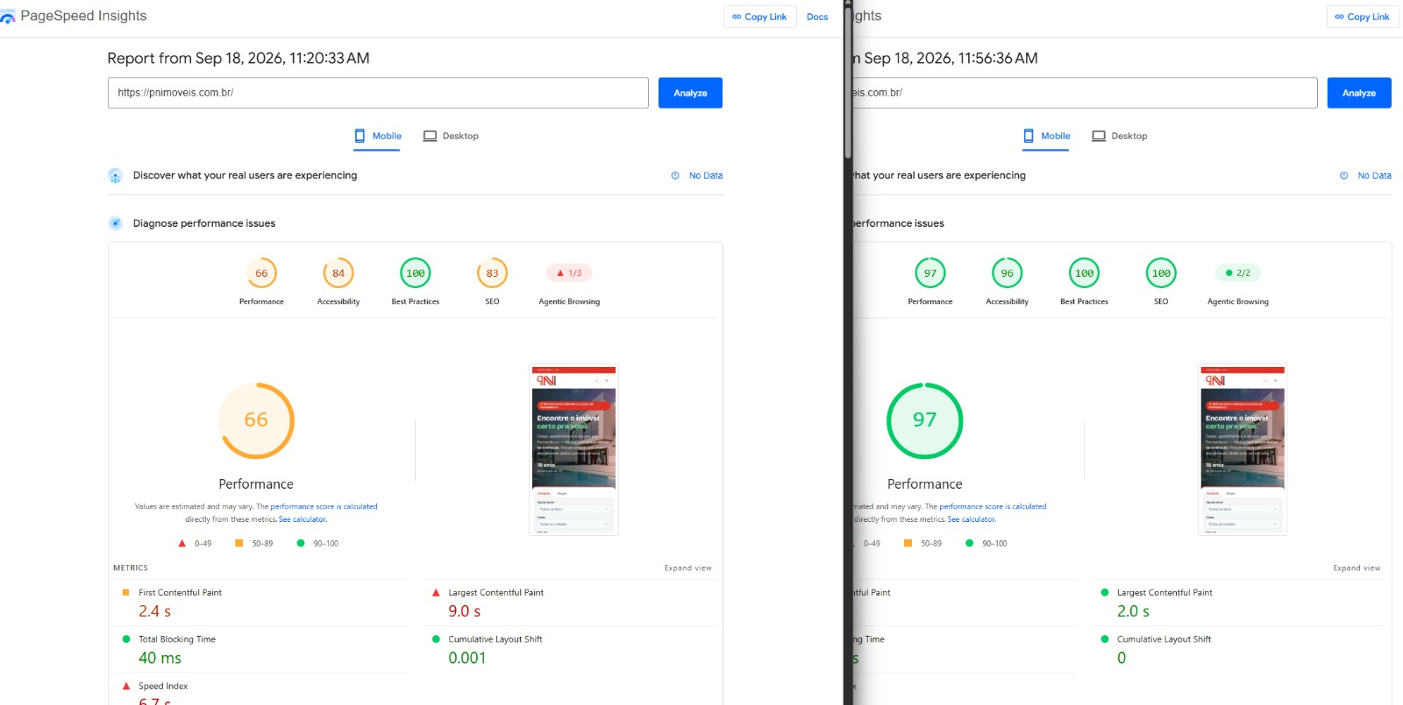
Task: Expand view of metrics in the 66-score report
Action: (688, 568)
